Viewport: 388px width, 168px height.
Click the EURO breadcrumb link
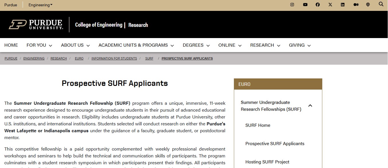(79, 58)
